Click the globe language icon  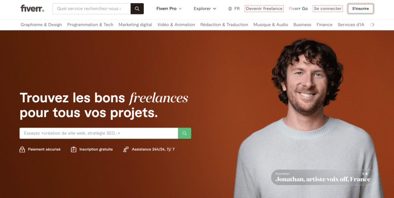[x=230, y=9]
